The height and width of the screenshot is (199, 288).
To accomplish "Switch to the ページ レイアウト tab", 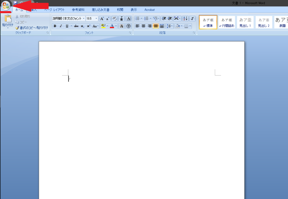I will [54, 10].
